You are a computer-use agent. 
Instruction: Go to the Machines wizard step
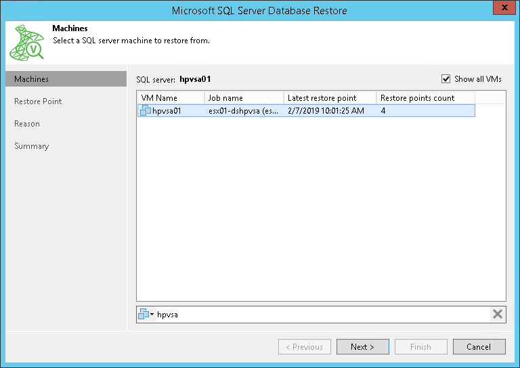pyautogui.click(x=32, y=79)
